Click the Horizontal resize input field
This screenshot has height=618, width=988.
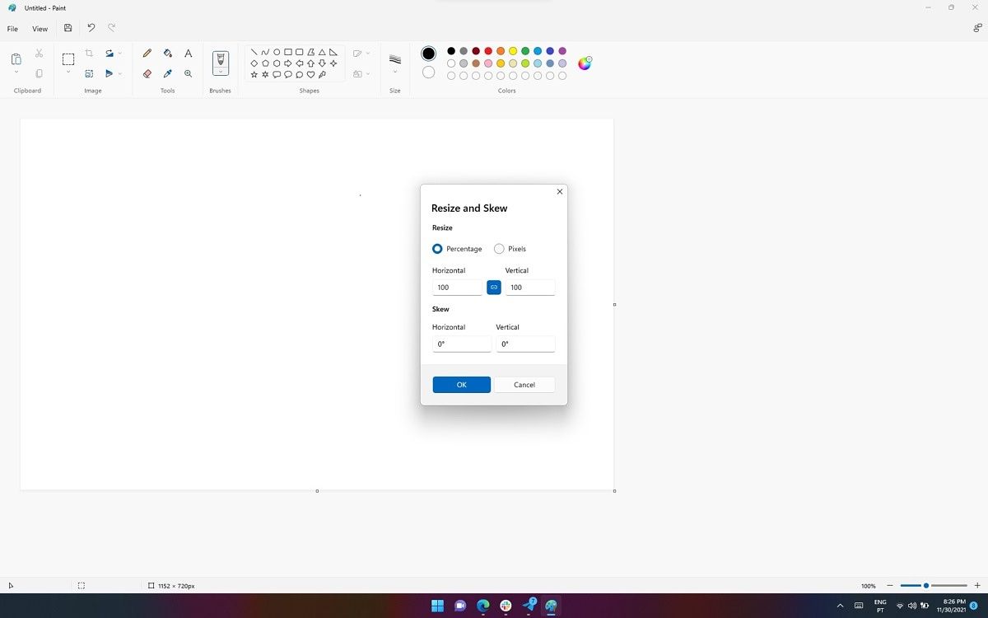(456, 287)
